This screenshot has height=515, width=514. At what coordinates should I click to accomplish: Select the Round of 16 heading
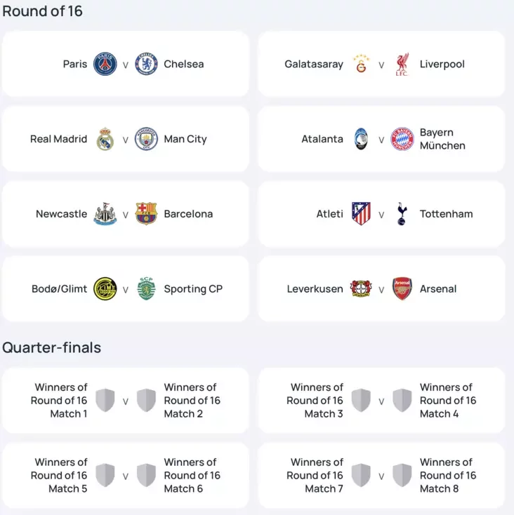42,11
